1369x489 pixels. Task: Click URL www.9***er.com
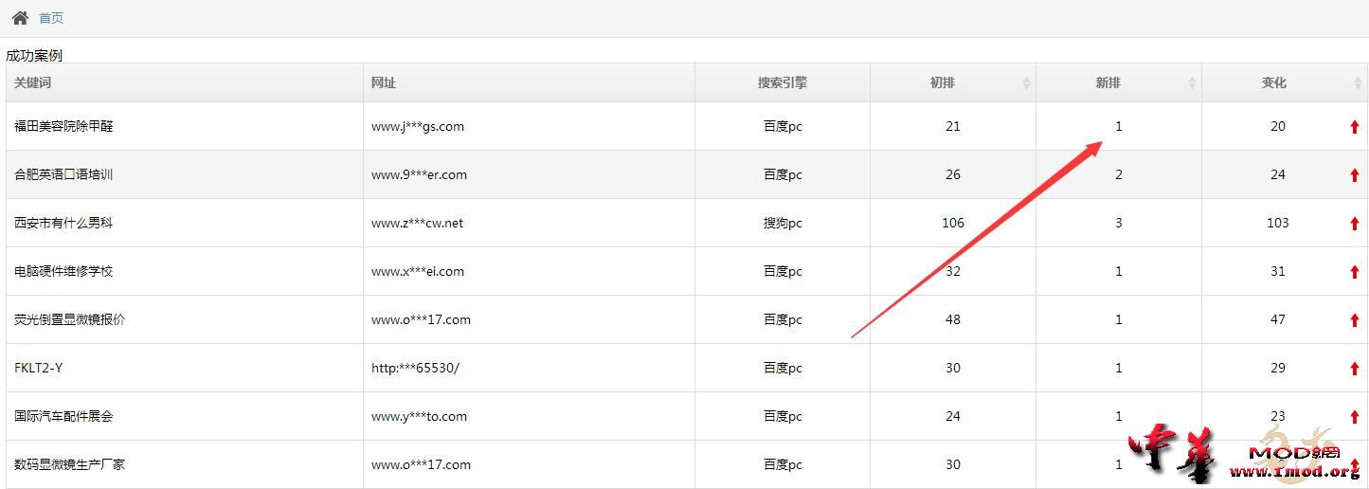(x=419, y=174)
